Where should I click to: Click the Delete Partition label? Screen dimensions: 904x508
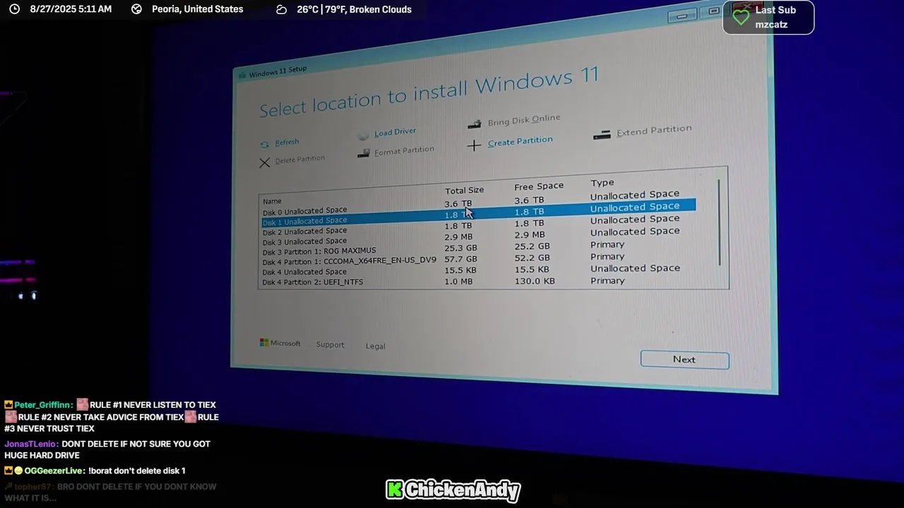(299, 159)
